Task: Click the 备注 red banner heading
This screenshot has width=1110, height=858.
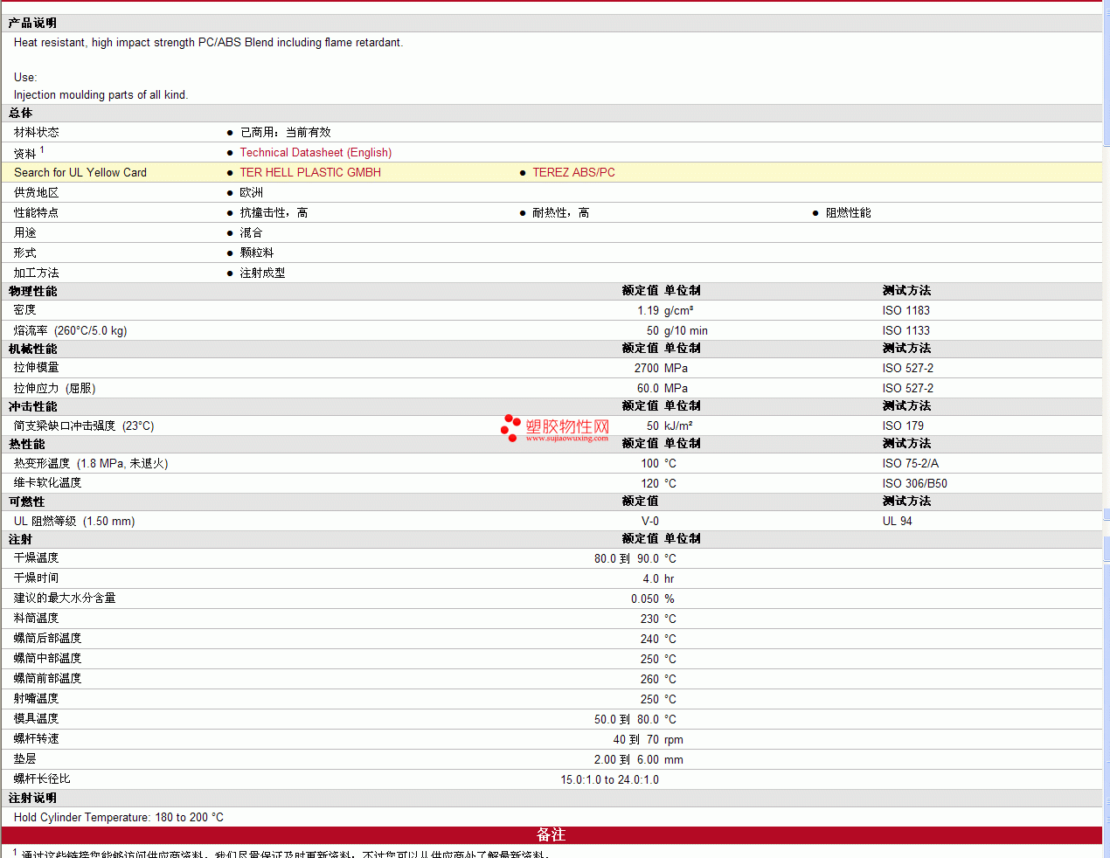Action: [551, 835]
